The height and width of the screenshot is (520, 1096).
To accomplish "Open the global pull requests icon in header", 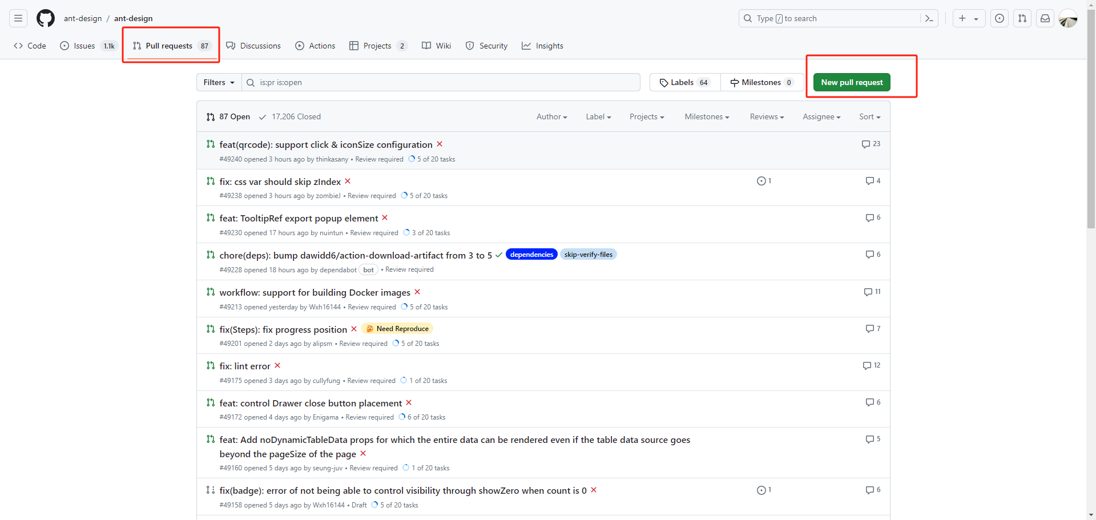I will point(1022,18).
